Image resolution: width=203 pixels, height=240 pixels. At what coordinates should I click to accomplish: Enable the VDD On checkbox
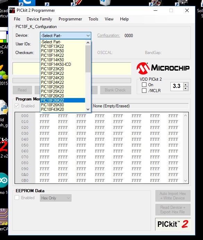(x=144, y=85)
